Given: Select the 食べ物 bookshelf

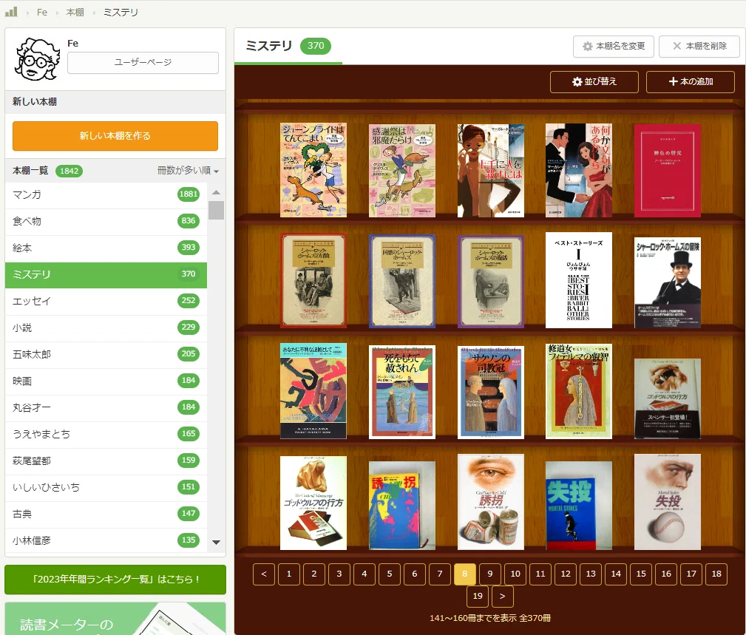Looking at the screenshot, I should pos(106,221).
